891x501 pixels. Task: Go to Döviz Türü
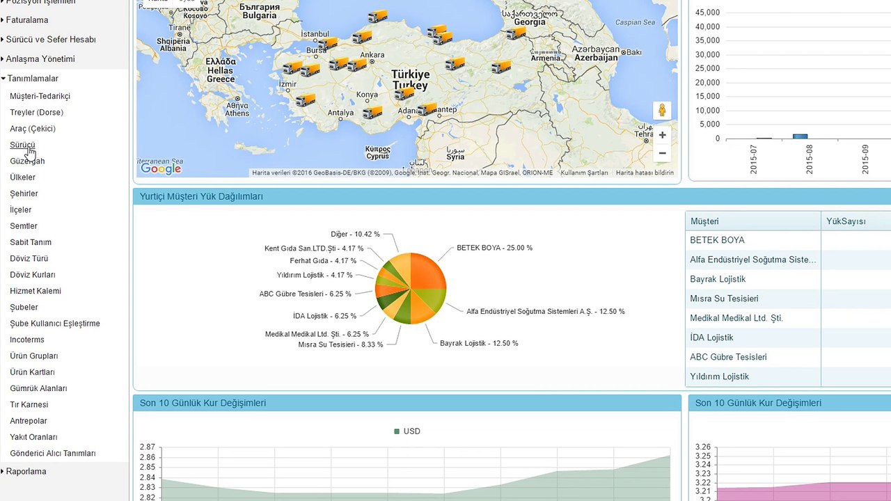pos(29,258)
